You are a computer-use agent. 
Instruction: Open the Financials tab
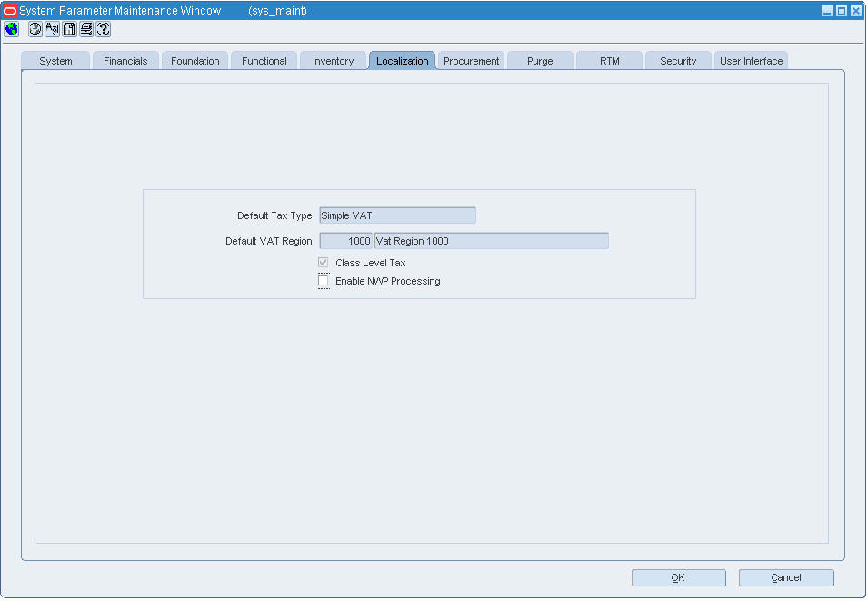coord(125,61)
